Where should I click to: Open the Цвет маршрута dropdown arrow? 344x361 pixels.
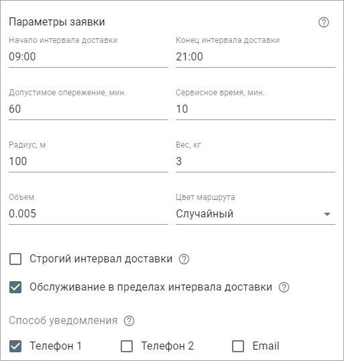click(x=327, y=214)
